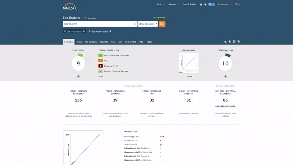Screen dimensions: 293x165
Task: Click the download icon above results
Action: [x=230, y=41]
